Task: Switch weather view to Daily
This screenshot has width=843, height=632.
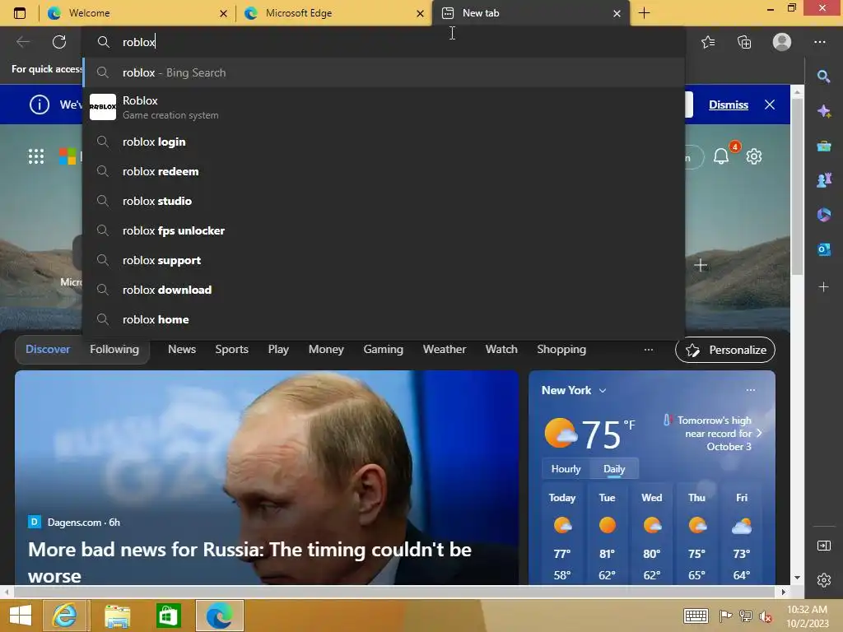Action: click(614, 468)
